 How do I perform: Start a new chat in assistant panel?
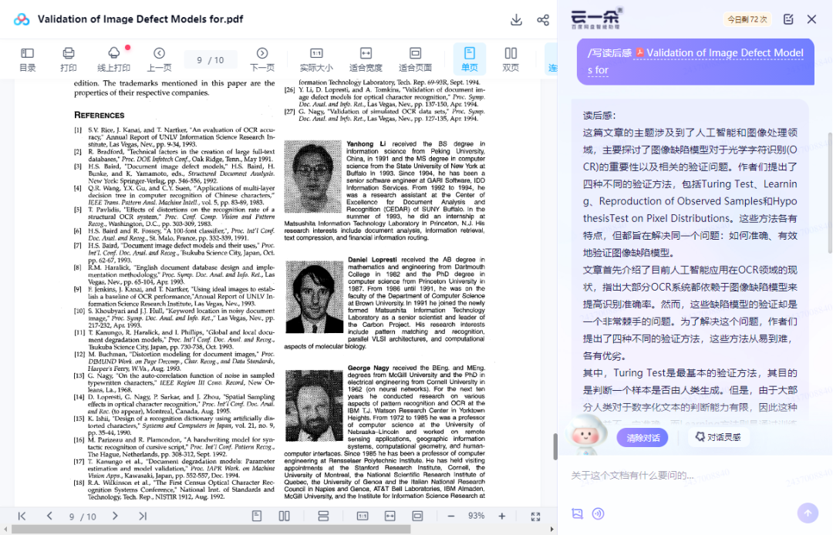pos(788,19)
